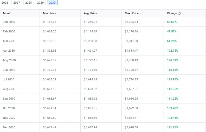Image resolution: width=206 pixels, height=132 pixels.
Task: Click average price $1,258.68
Action: click(91, 41)
